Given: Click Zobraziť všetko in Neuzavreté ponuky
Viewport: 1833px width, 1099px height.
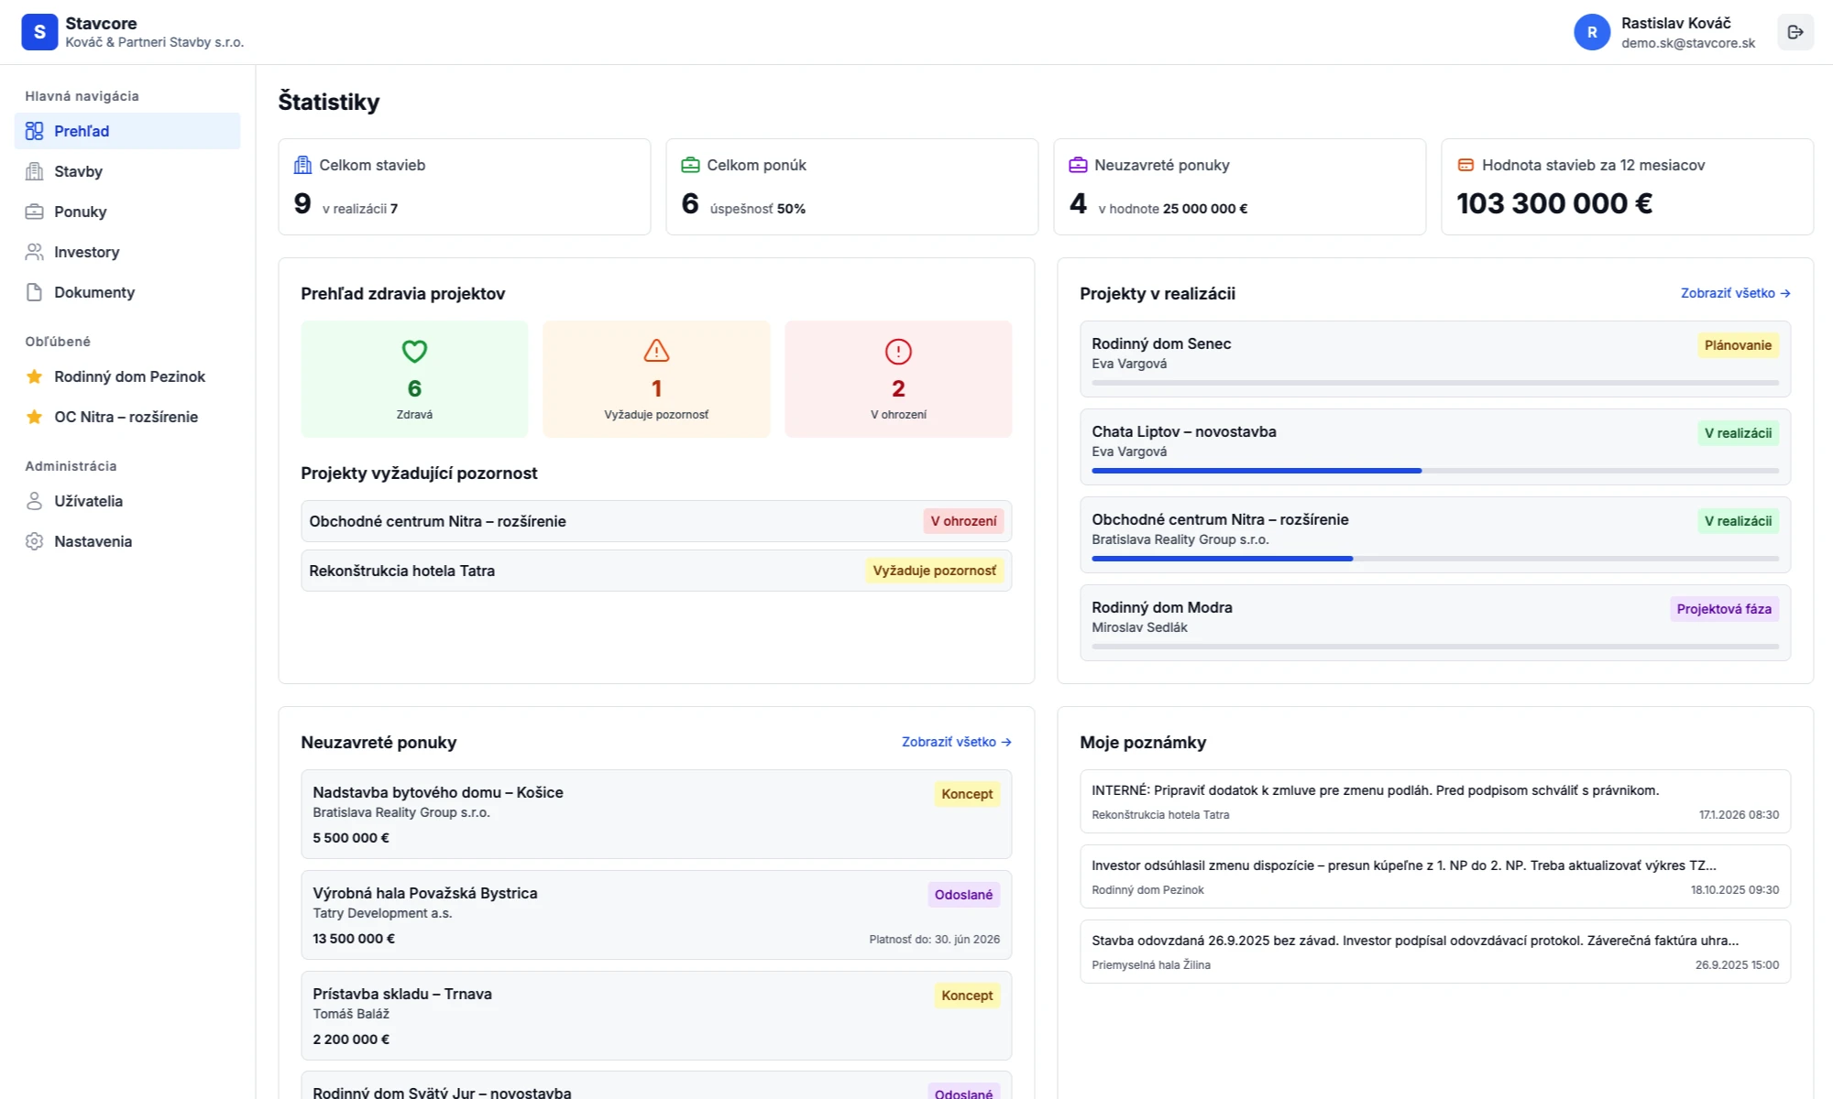Looking at the screenshot, I should point(956,742).
